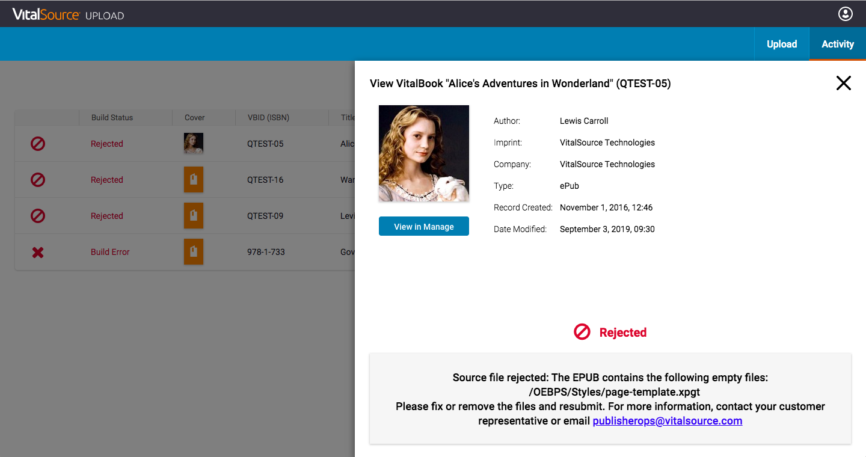Click the Record Created date November 1, 2016

[x=606, y=207]
